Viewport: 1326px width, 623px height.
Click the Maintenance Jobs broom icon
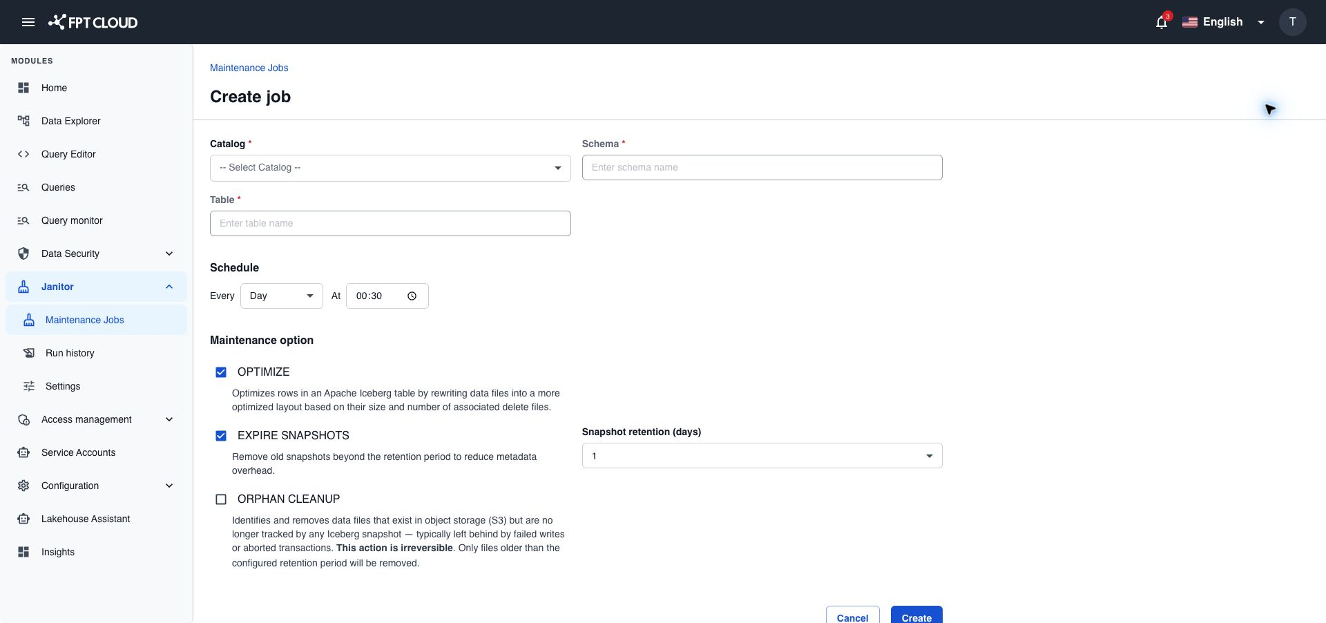(29, 320)
